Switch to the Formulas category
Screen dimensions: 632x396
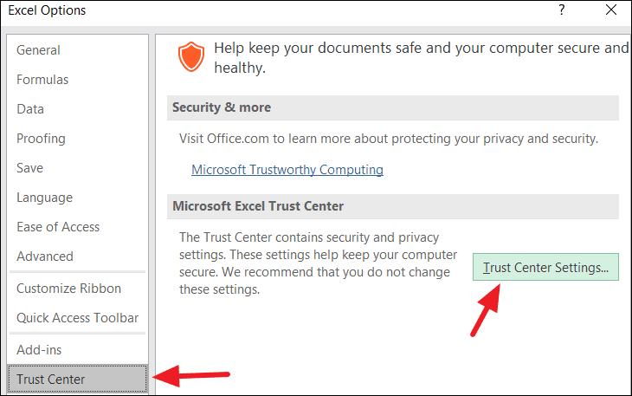tap(42, 80)
